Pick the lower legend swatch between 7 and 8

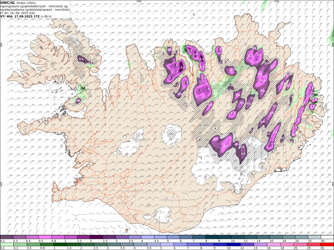point(194,245)
